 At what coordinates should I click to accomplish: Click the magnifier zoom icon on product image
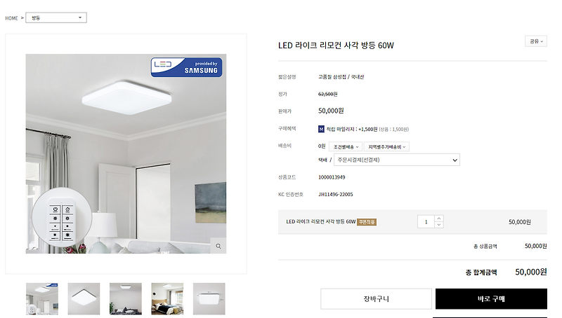tap(218, 246)
